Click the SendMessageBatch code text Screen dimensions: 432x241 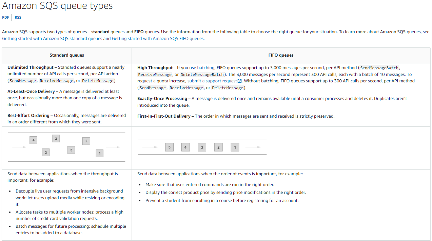coord(379,68)
